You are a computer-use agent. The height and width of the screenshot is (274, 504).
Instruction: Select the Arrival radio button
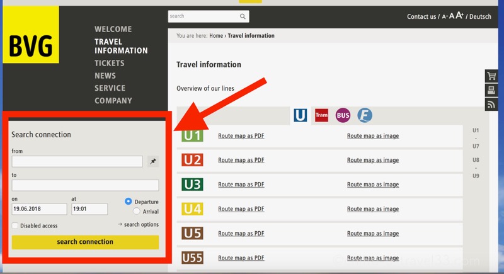click(x=137, y=211)
